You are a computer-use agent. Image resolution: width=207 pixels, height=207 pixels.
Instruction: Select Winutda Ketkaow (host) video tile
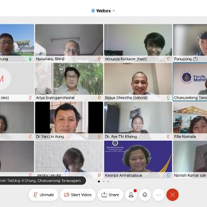[x=138, y=43]
